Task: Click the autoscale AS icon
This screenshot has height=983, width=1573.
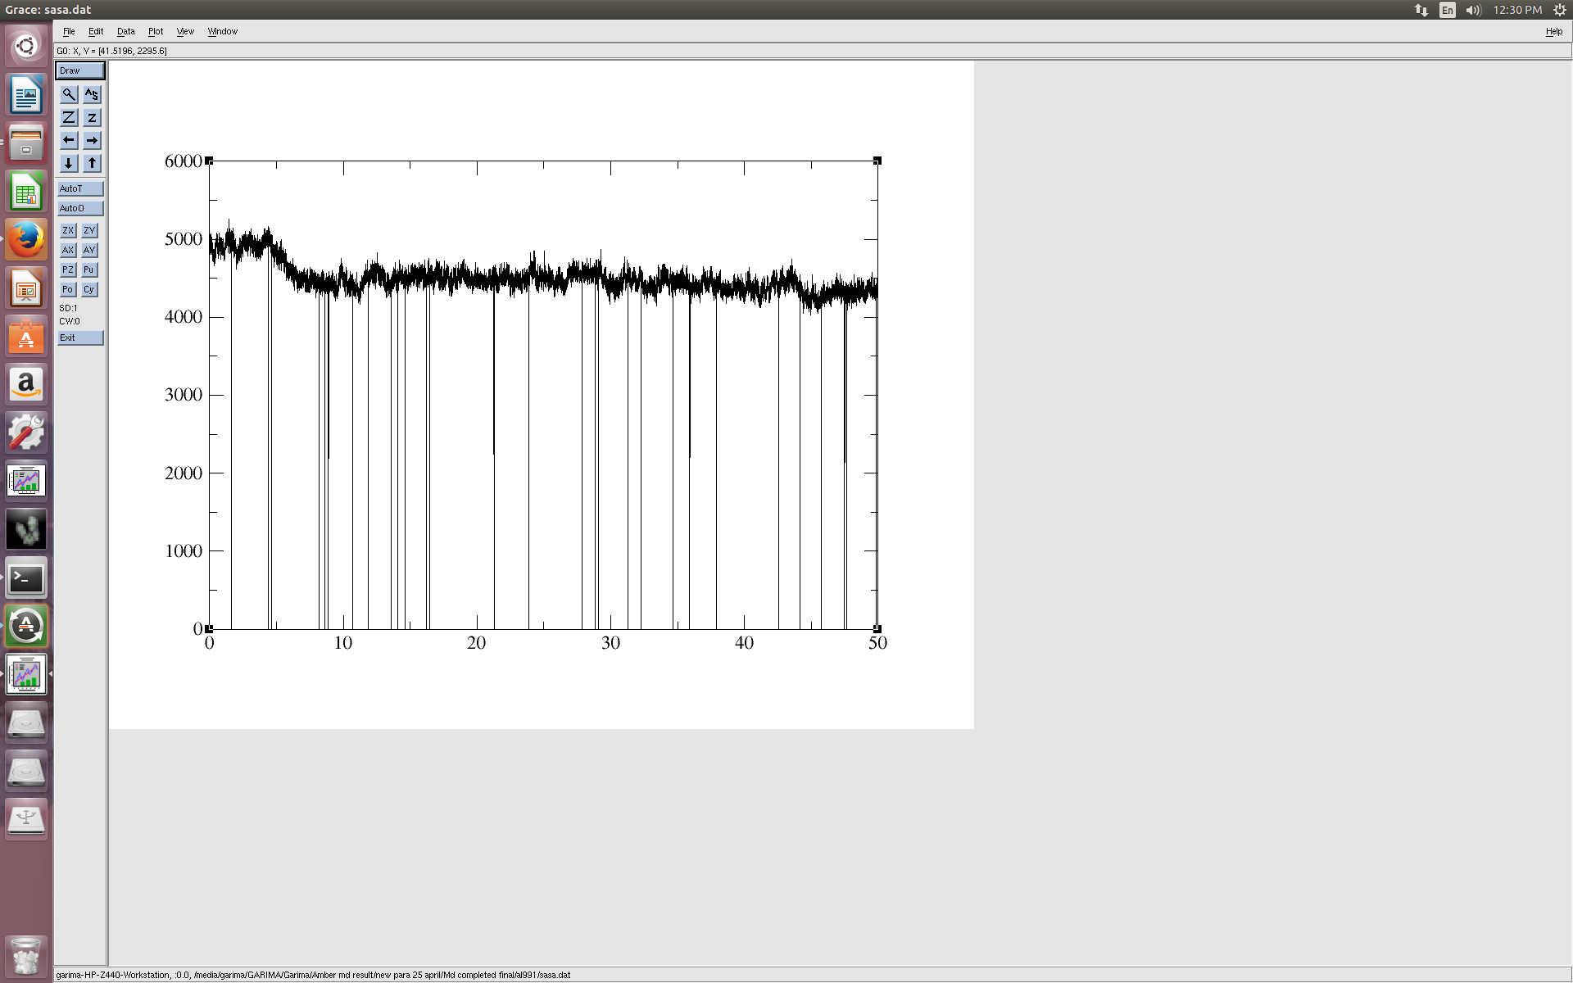Action: pos(92,95)
